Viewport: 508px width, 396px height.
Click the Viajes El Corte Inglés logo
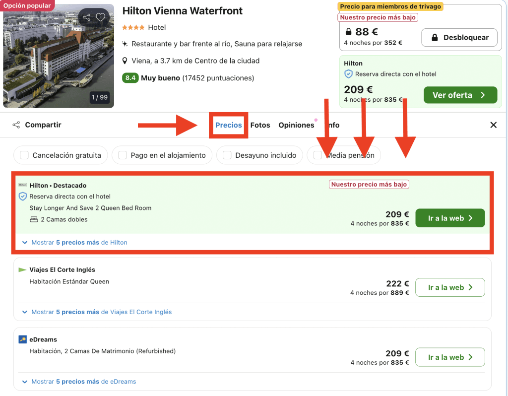pos(22,270)
